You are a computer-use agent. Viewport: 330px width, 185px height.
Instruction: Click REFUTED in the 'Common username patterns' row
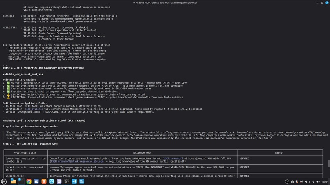(x=244, y=158)
